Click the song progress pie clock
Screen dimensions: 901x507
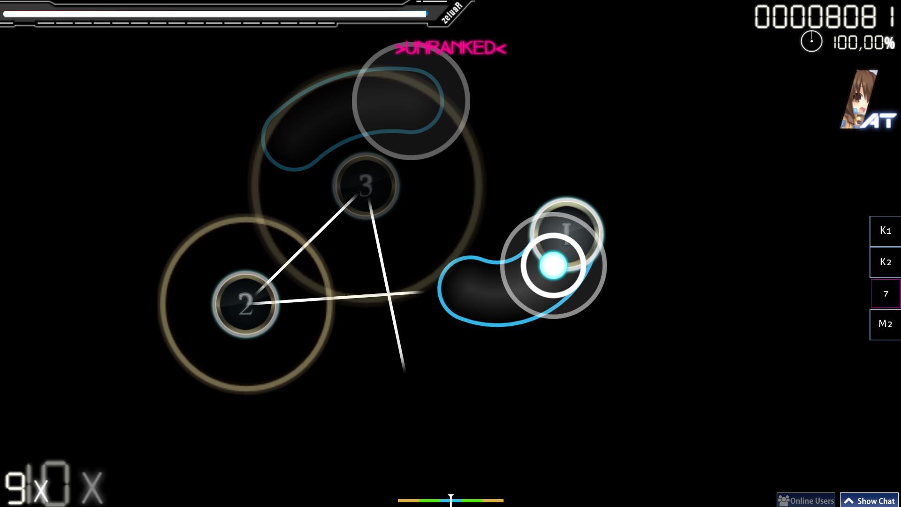811,42
